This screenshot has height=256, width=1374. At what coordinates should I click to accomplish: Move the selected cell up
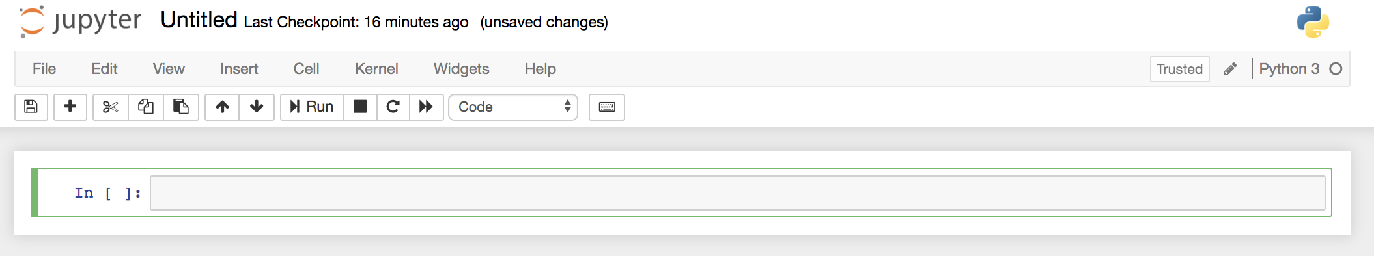click(x=222, y=107)
